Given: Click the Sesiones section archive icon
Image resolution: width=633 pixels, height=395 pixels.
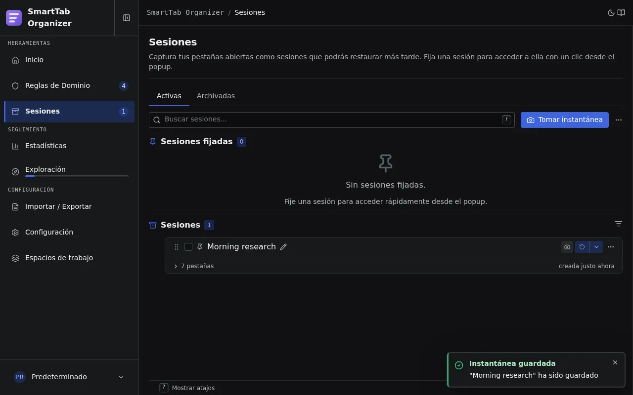Looking at the screenshot, I should tap(153, 225).
